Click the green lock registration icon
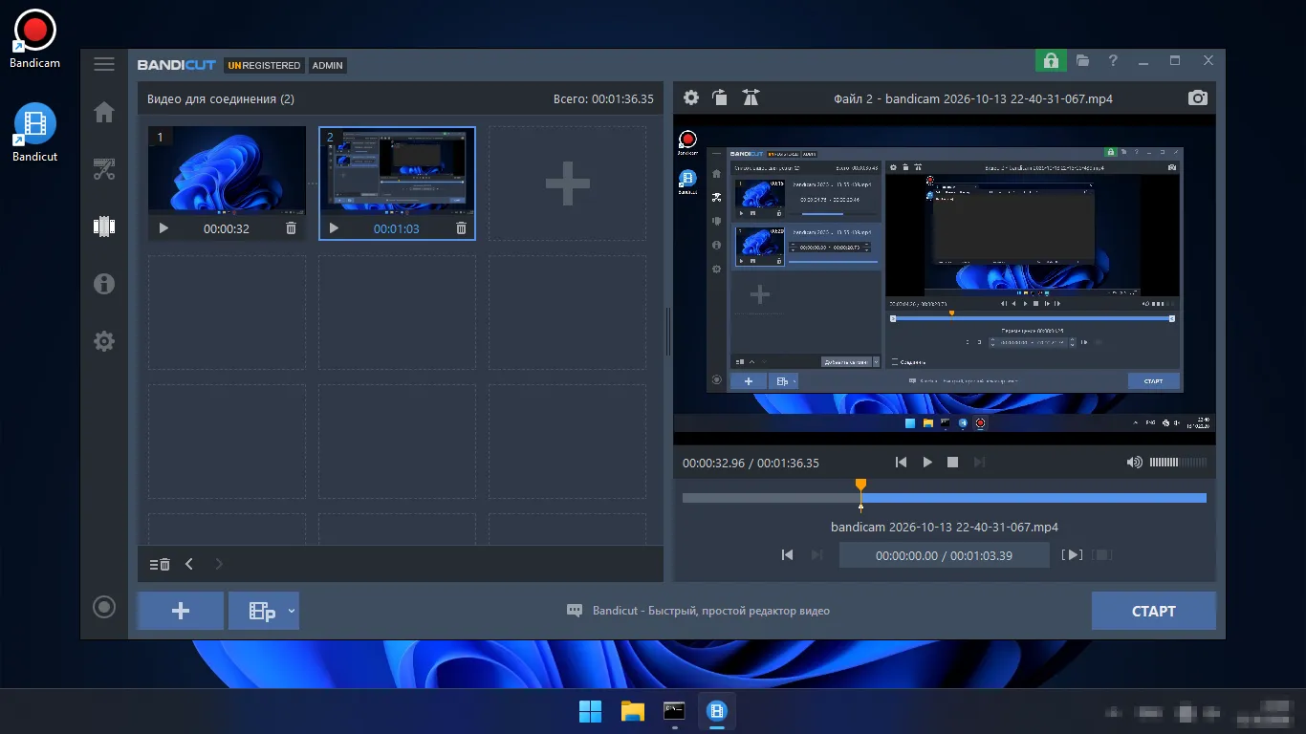The image size is (1306, 734). 1051,60
